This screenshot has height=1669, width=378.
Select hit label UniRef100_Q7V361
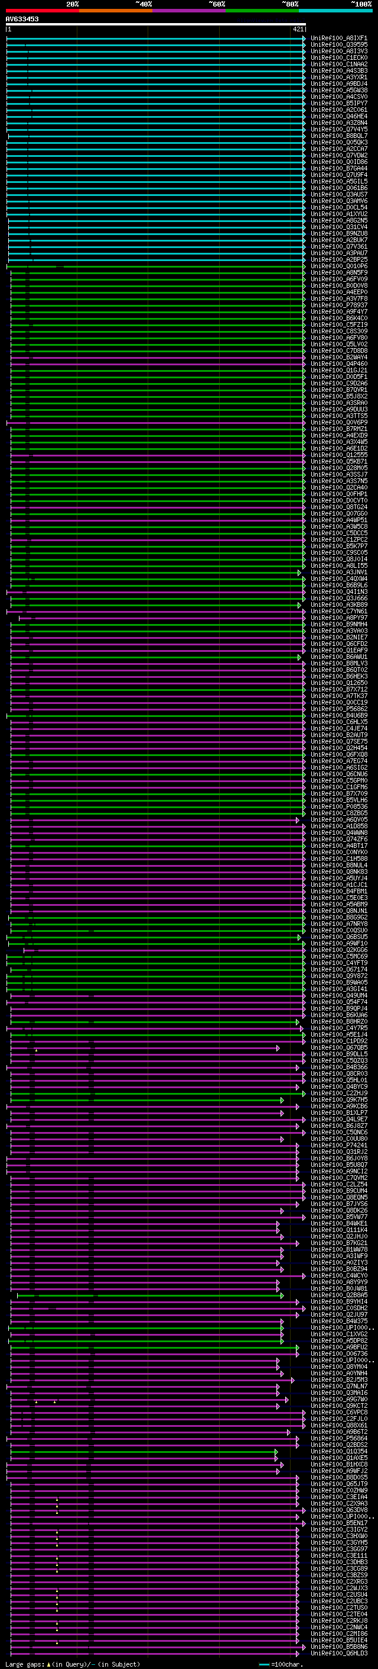[339, 246]
